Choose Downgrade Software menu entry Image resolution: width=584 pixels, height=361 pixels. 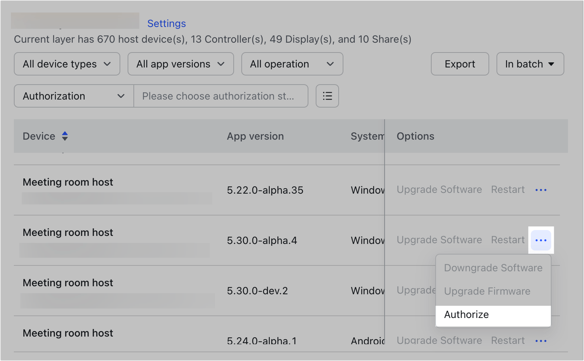[x=493, y=268]
